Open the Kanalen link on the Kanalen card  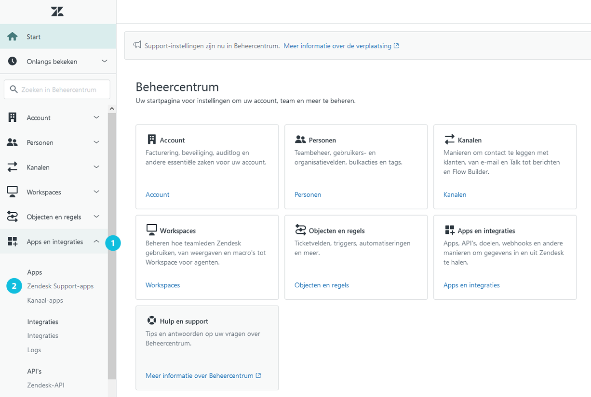[x=455, y=194]
